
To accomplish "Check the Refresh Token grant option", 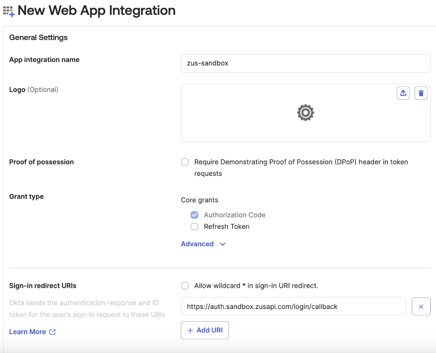I will point(195,227).
